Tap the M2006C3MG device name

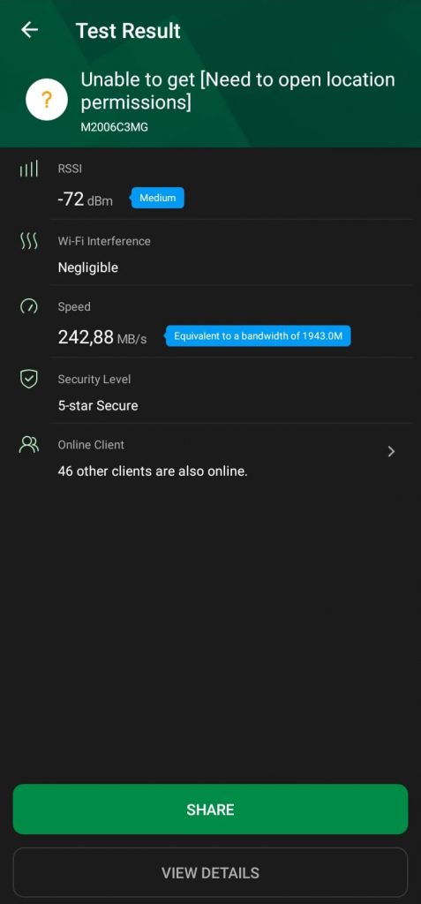point(114,127)
